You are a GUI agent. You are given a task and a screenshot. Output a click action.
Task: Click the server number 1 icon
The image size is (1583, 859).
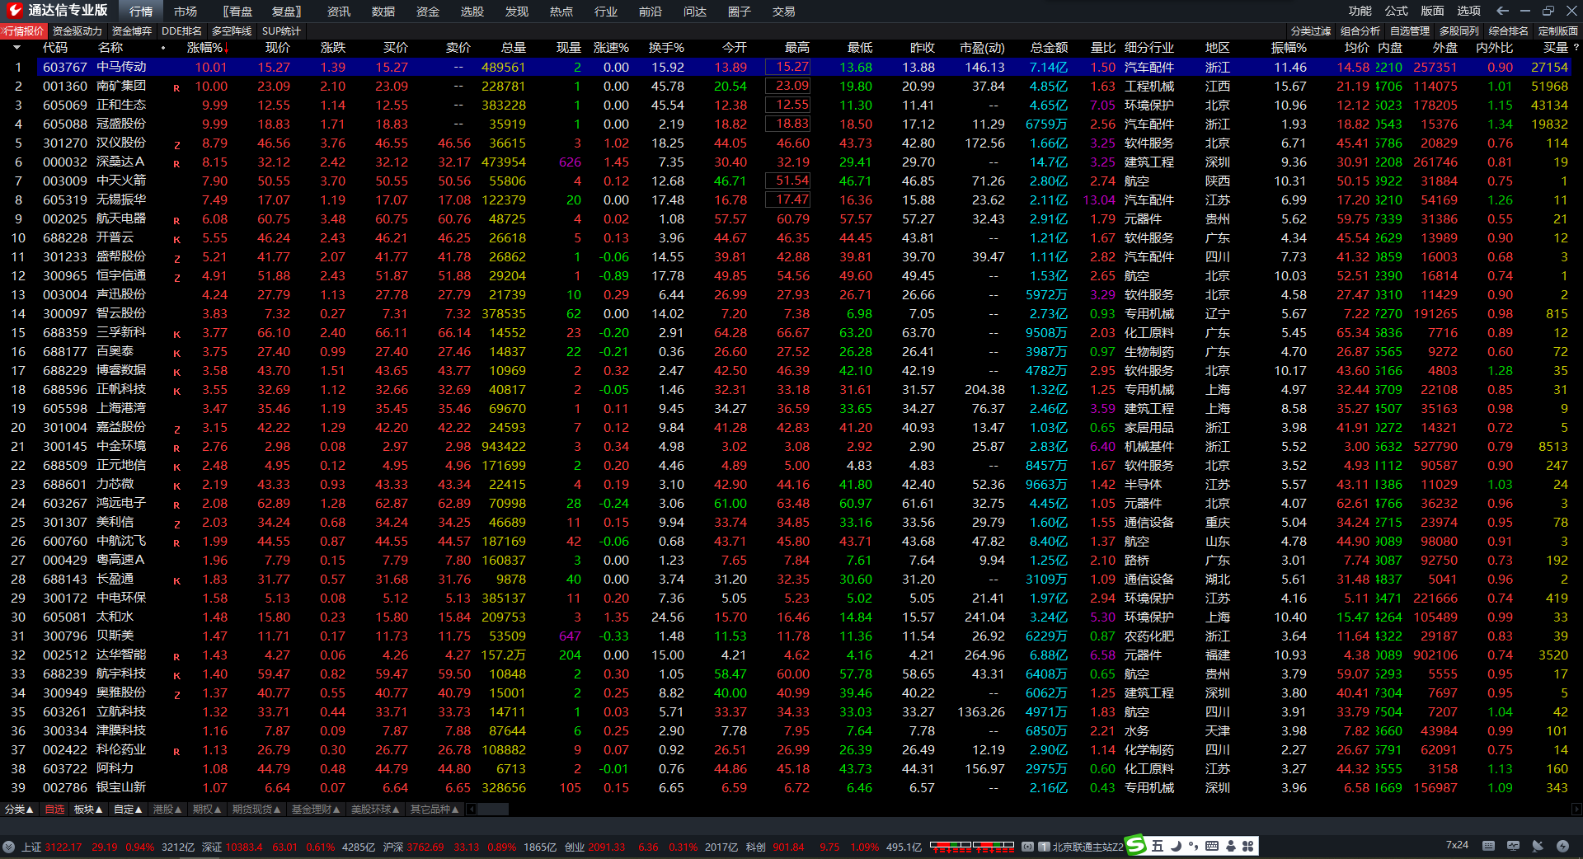click(1044, 847)
